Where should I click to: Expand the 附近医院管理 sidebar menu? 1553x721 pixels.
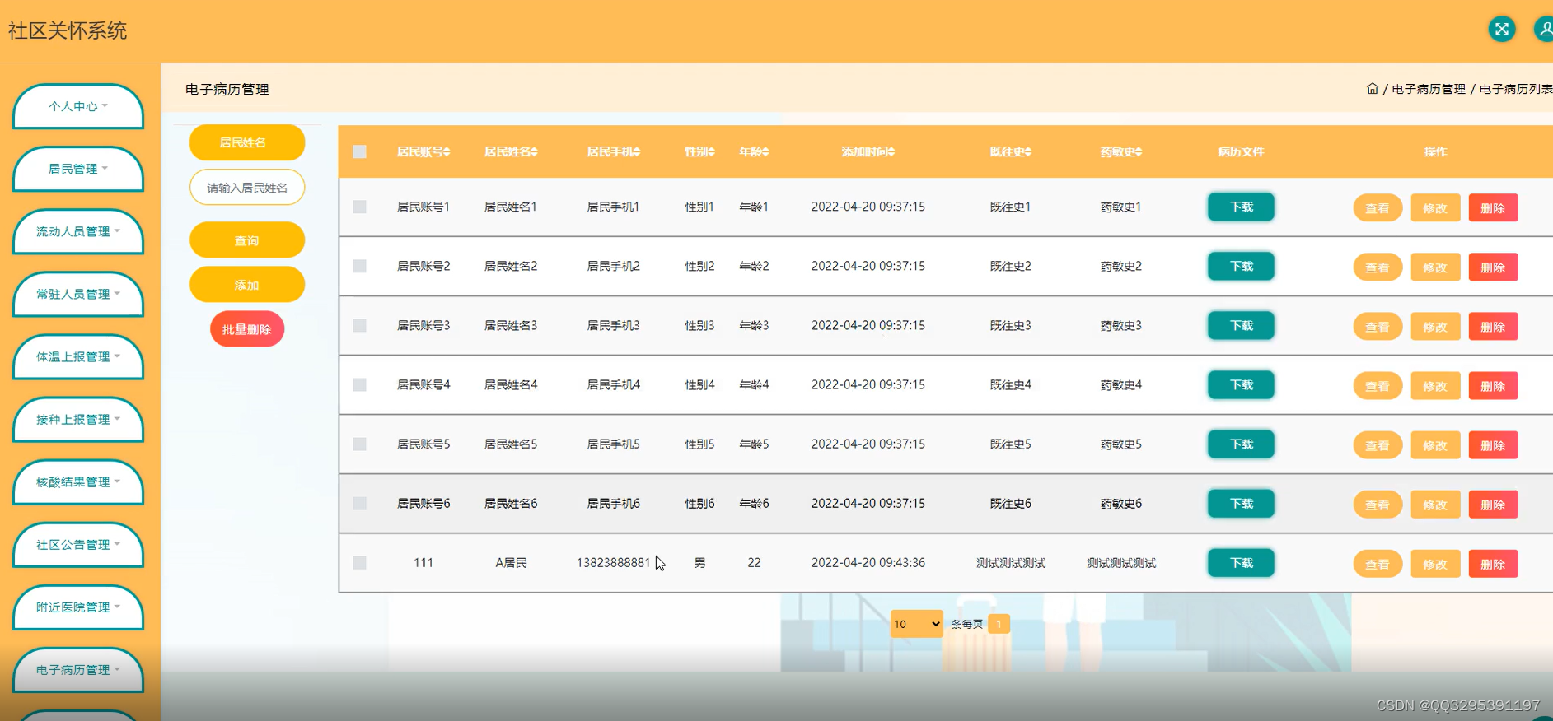point(78,607)
